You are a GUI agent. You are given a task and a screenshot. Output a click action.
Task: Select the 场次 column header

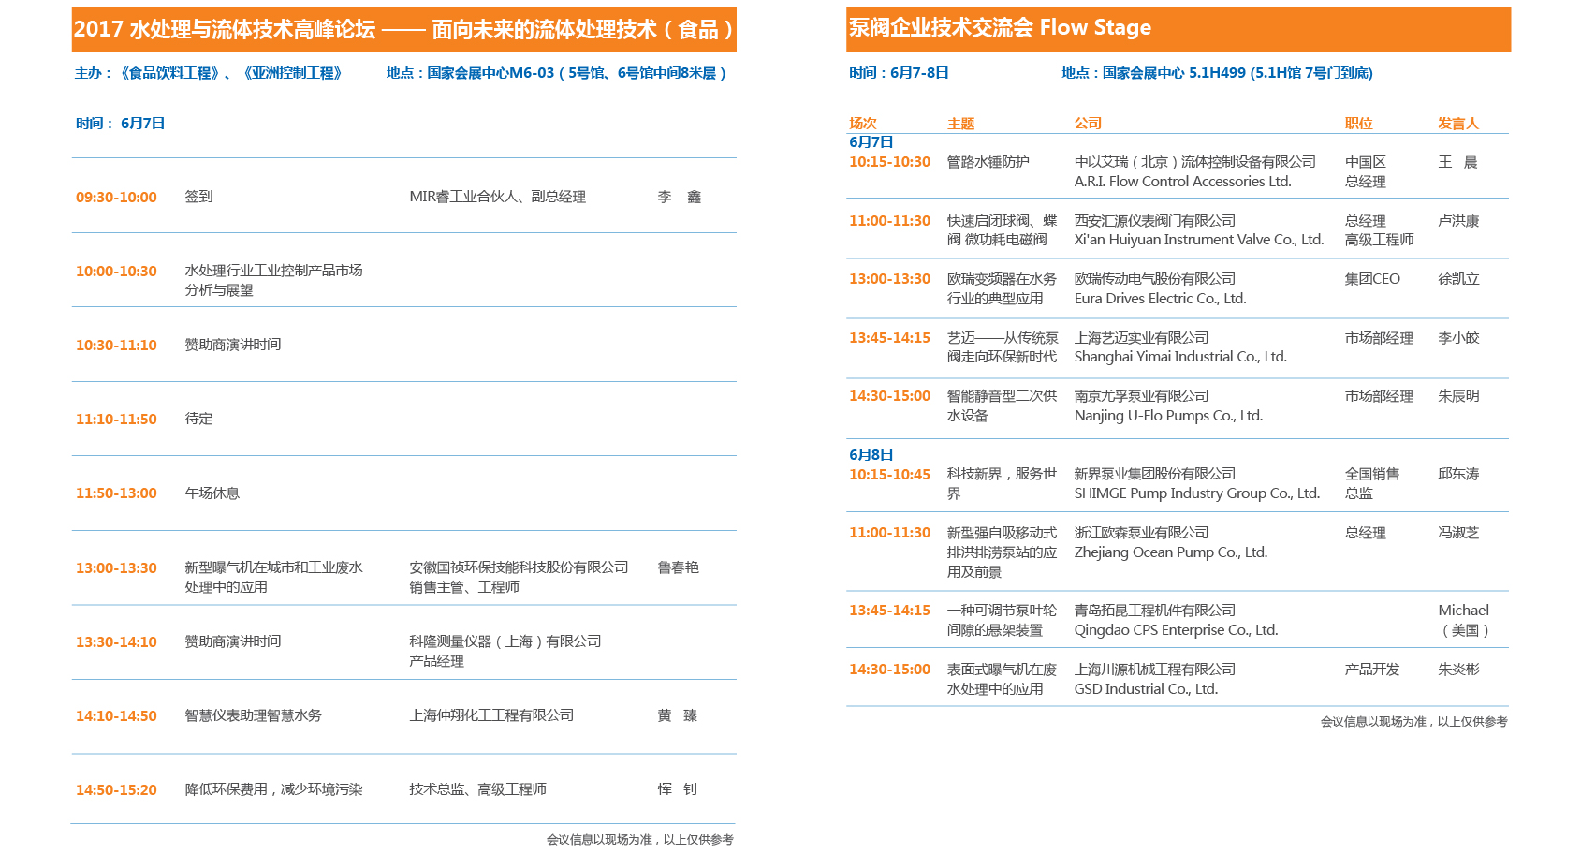pyautogui.click(x=862, y=124)
